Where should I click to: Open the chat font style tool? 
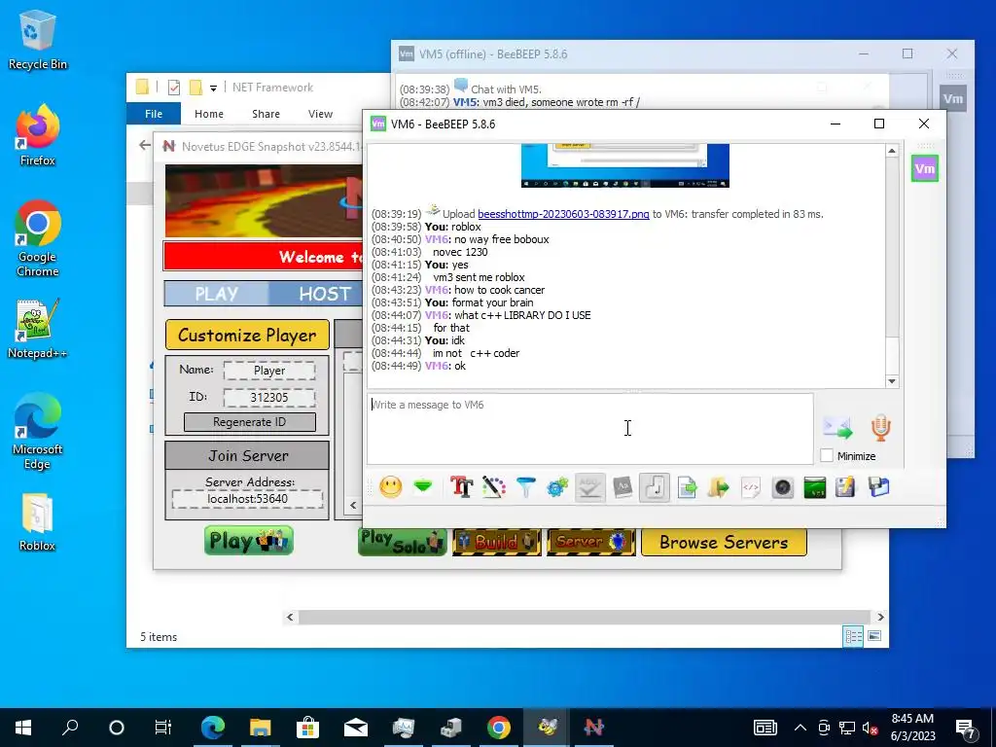click(461, 487)
